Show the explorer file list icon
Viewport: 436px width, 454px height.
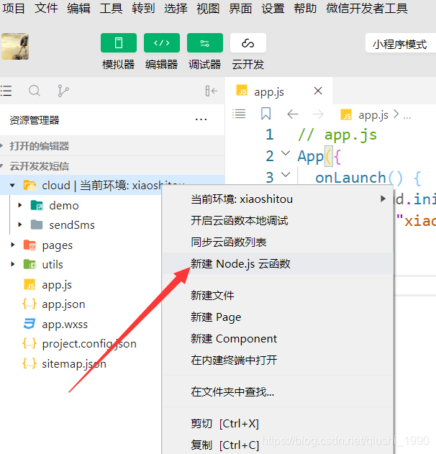coord(6,91)
